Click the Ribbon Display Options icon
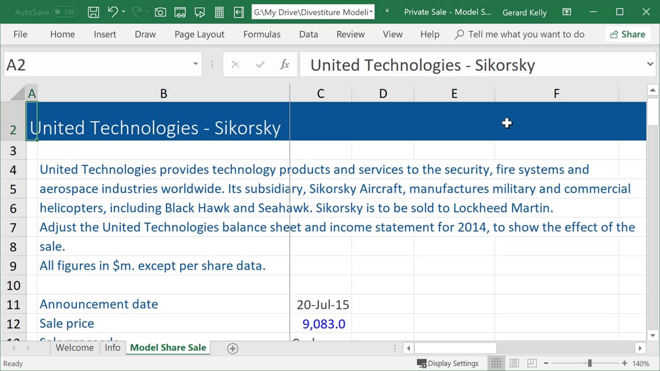The image size is (660, 371). click(566, 12)
